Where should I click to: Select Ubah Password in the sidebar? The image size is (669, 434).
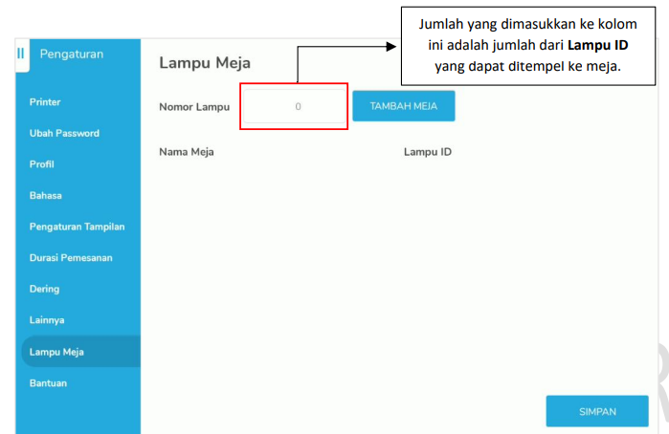(x=64, y=133)
